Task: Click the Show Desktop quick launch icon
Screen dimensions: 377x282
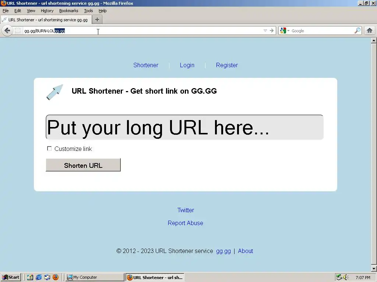Action: (x=47, y=277)
